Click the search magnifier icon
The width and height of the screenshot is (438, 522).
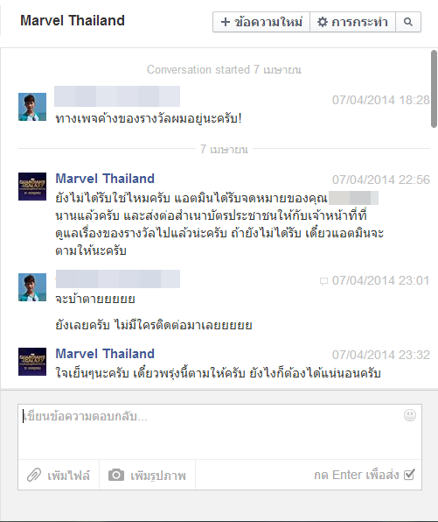[x=408, y=22]
